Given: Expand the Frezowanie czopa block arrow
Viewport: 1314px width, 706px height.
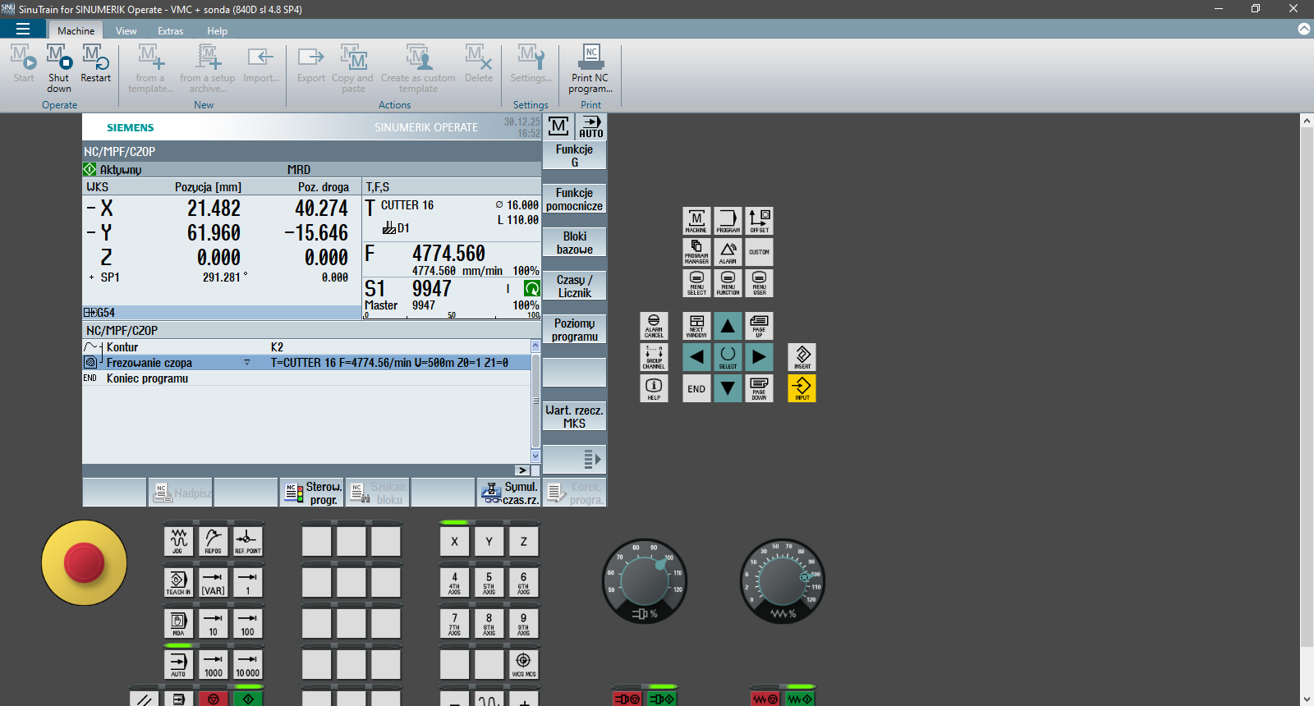Looking at the screenshot, I should tap(246, 363).
